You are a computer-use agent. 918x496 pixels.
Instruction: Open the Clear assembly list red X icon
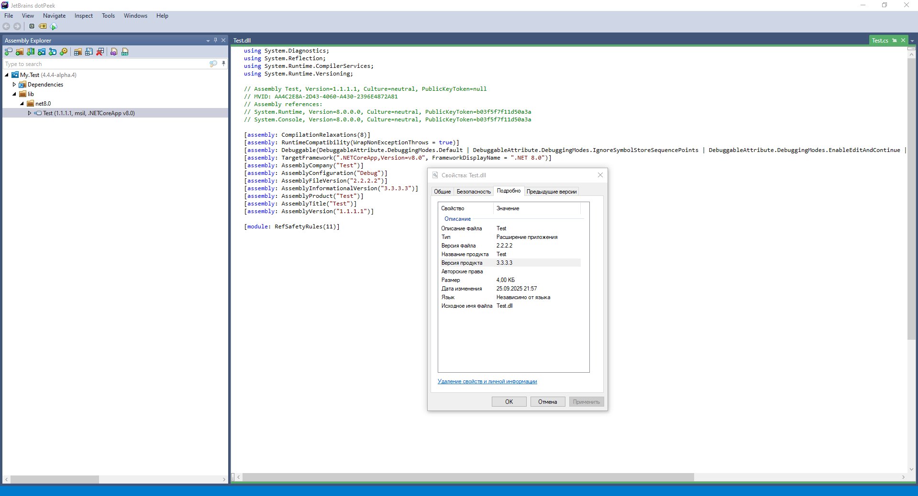(x=100, y=52)
